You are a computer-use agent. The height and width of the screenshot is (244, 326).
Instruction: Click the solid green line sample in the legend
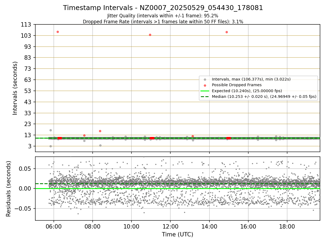tap(205, 91)
